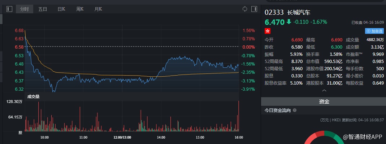Select the 日K daily candlestick tab
Screen dimensions: 386x144
coord(61,9)
